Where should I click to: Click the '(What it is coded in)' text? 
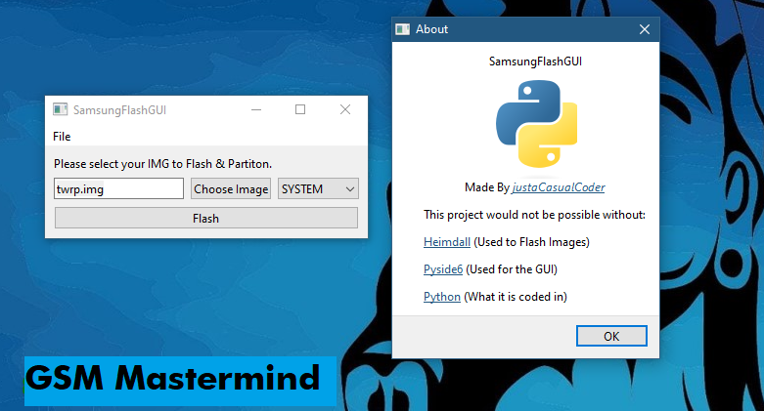click(x=516, y=296)
